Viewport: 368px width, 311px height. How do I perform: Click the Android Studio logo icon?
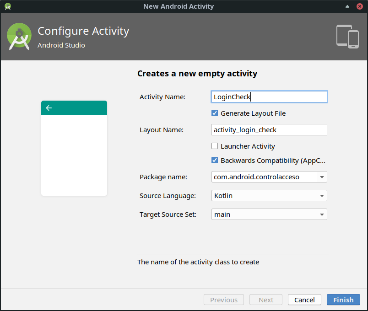click(19, 36)
